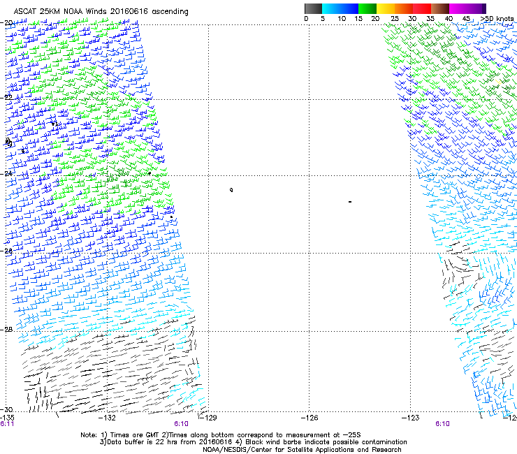Click the NOAA/NESDIS Center credit line
Viewport: 517px width, 454px height.
(302, 450)
